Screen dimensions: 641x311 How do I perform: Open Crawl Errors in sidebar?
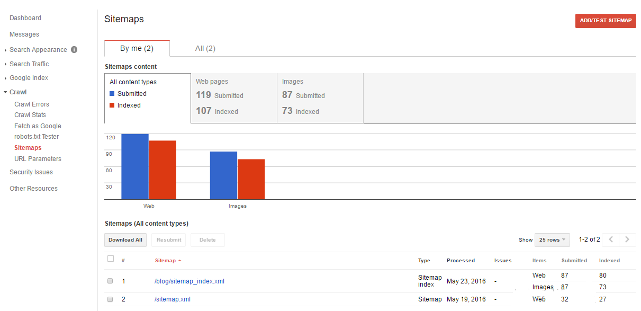[32, 104]
